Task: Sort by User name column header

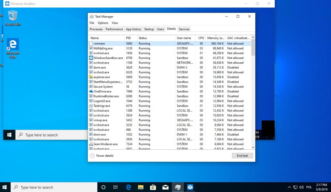Action: click(185, 38)
